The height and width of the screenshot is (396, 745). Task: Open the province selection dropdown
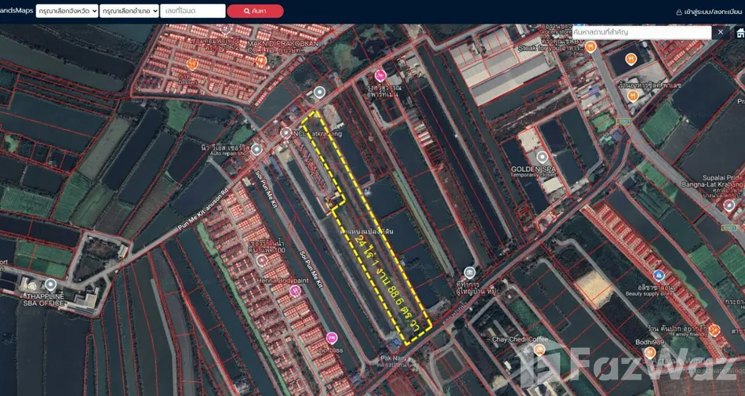pos(67,11)
